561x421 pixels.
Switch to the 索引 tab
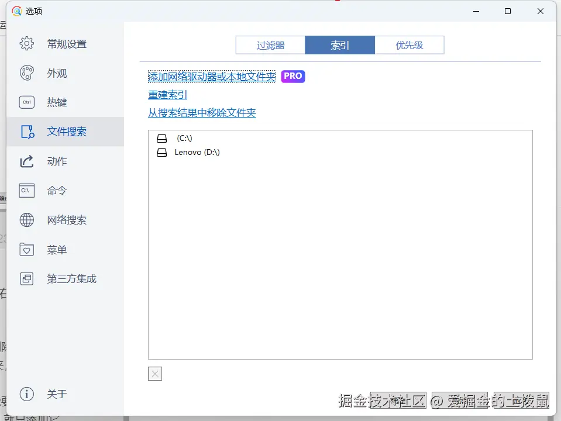340,45
